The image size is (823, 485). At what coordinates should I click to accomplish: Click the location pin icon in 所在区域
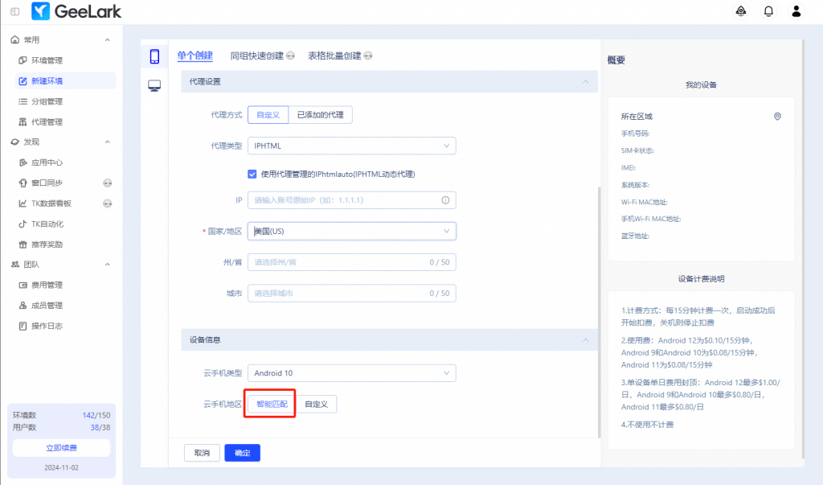point(777,117)
